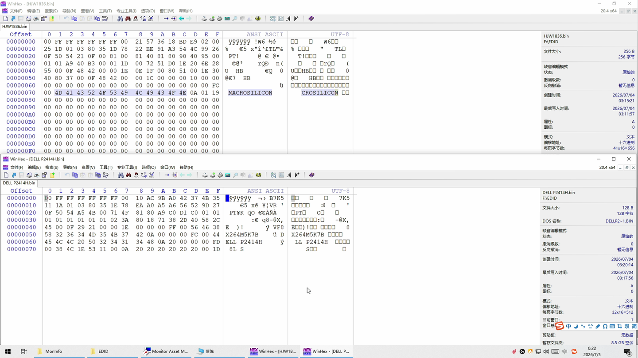
Task: Open 帮助(H) menu in DELL P2414H window
Action: (x=186, y=168)
